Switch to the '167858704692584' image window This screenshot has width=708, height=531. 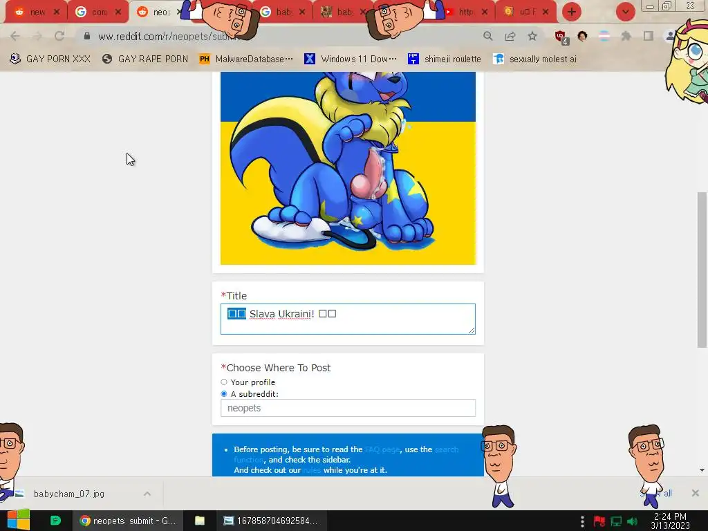271,521
